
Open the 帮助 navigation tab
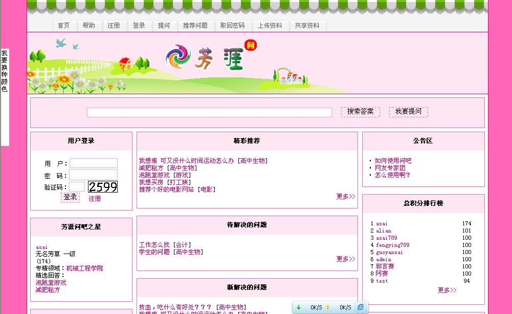[x=89, y=26]
